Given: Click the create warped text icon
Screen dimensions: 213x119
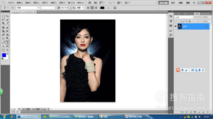Looking at the screenshot, I should tap(108, 8).
